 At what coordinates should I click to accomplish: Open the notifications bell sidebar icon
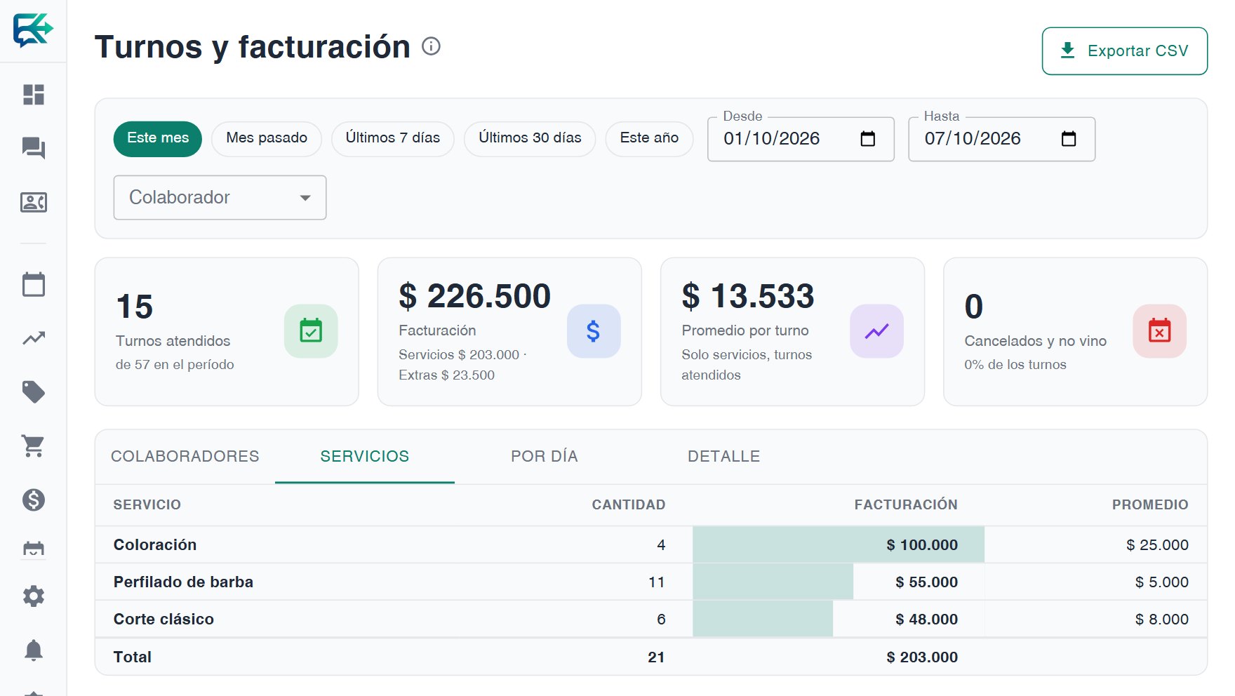(34, 650)
